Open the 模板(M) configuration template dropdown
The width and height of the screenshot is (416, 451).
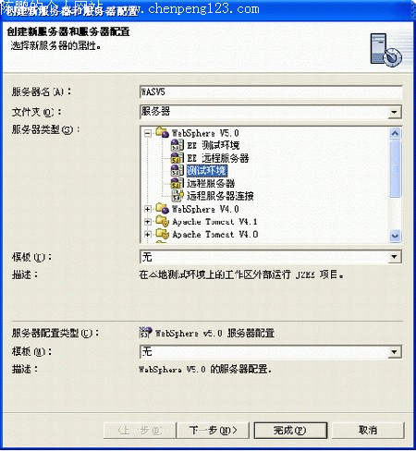[x=394, y=351]
